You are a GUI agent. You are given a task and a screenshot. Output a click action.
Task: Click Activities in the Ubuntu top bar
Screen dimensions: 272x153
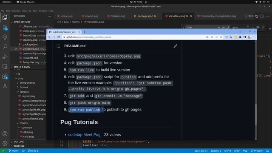coord(7,2)
